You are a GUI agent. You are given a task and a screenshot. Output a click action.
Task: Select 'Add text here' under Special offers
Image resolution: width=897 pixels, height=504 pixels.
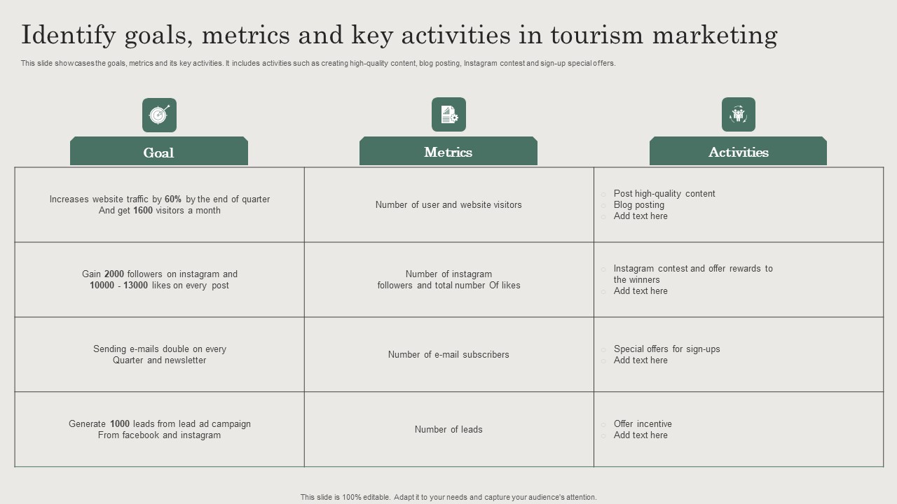coord(641,360)
